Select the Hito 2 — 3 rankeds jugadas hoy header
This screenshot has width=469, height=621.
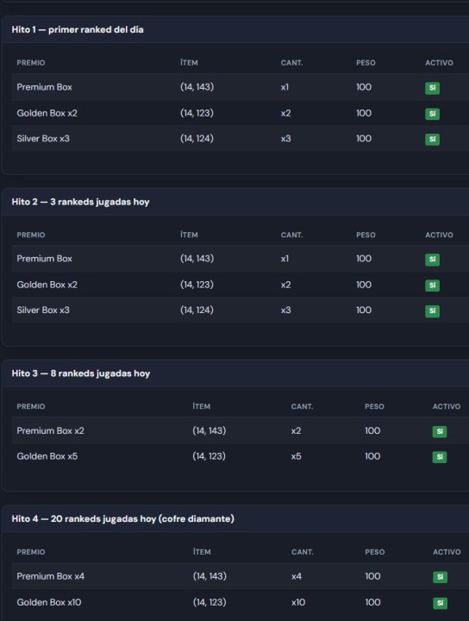click(x=80, y=202)
